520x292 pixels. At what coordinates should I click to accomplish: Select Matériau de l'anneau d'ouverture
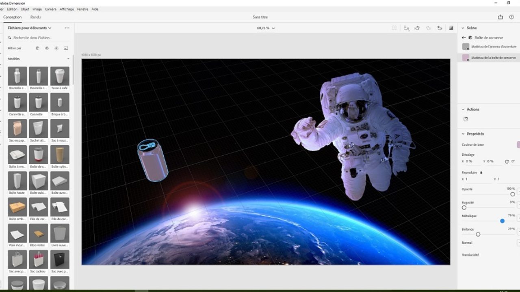pyautogui.click(x=489, y=47)
